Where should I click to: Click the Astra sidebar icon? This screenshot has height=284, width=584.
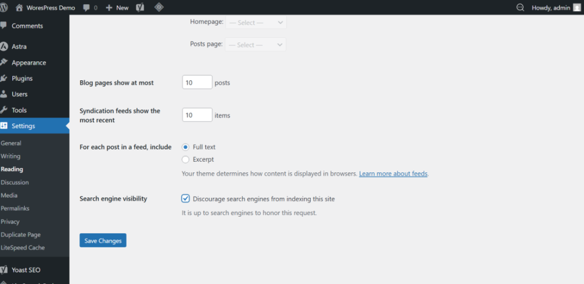click(x=4, y=47)
